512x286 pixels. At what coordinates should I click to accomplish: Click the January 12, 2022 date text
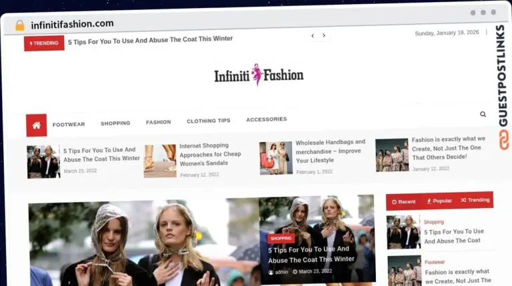[x=431, y=169]
